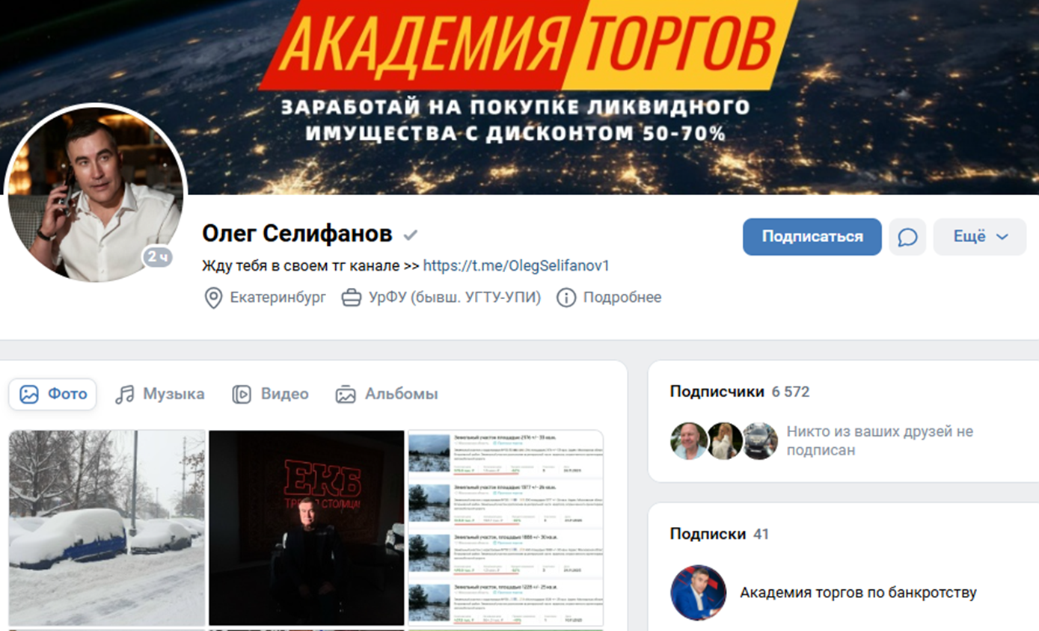Select the Фото tab
This screenshot has height=631, width=1039.
click(x=52, y=394)
